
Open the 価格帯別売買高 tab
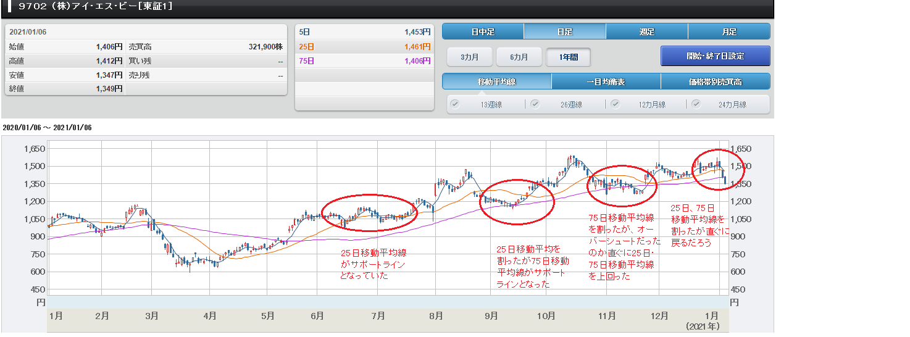click(x=715, y=81)
